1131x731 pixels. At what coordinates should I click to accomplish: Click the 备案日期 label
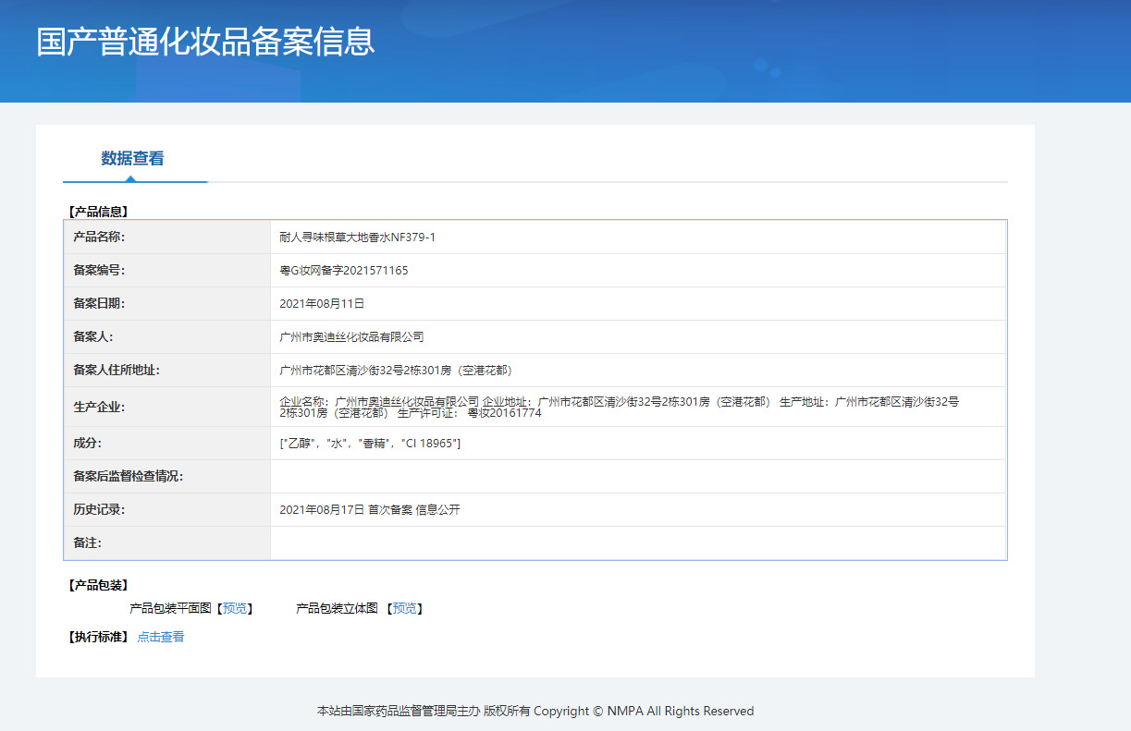click(x=99, y=303)
